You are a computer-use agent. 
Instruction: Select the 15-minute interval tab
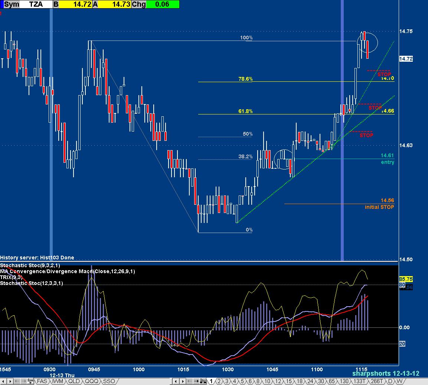pyautogui.click(x=289, y=381)
